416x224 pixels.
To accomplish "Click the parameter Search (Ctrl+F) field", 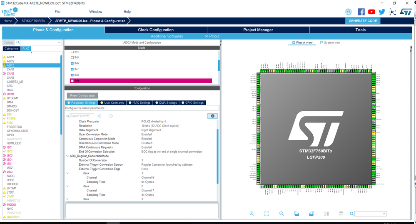I will 82,116.
